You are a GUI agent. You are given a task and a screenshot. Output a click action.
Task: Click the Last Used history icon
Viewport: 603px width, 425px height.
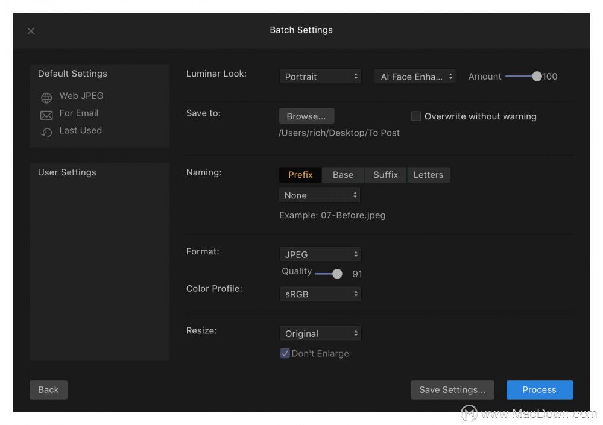click(46, 133)
